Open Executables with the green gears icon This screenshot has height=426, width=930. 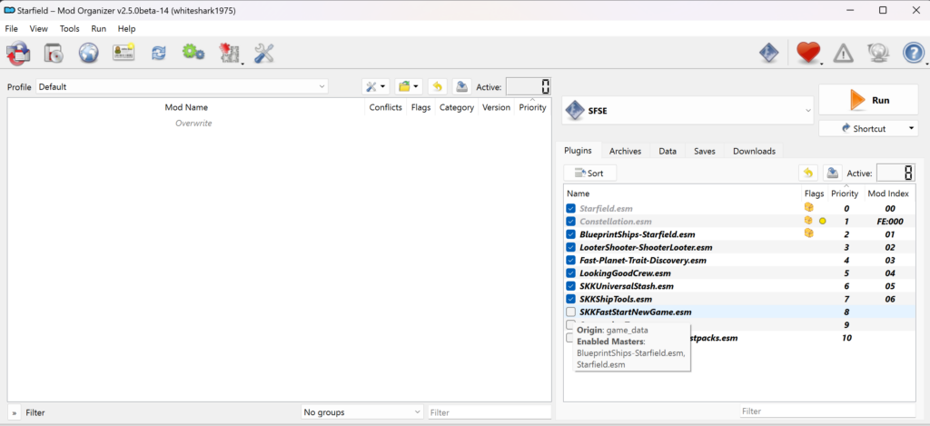tap(193, 53)
